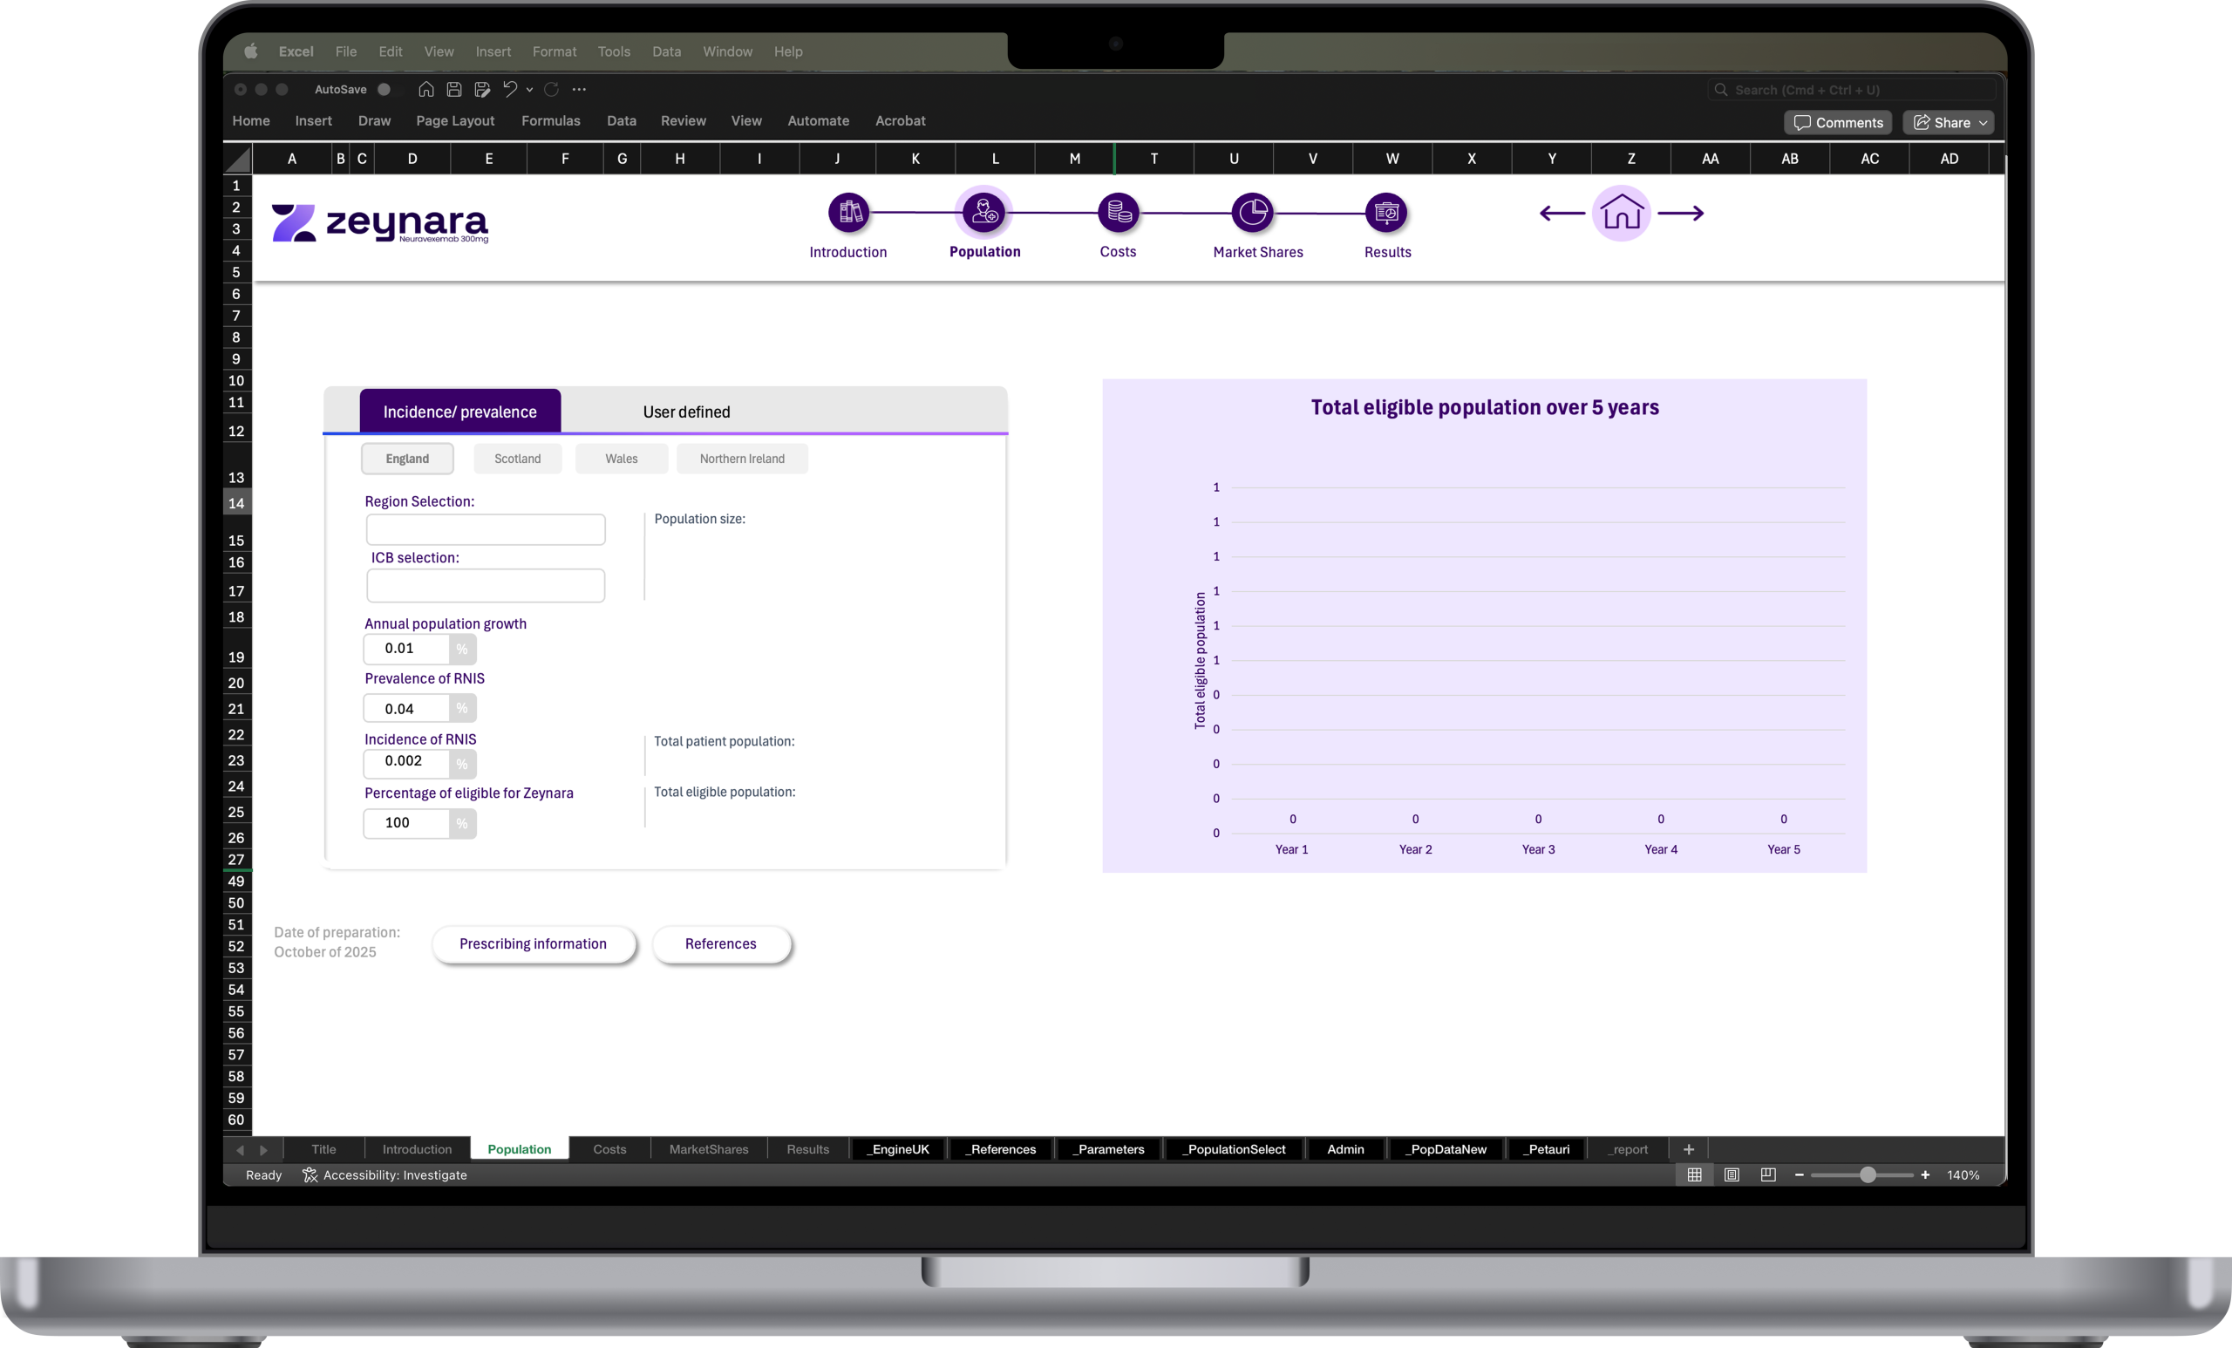Select the Scotland region option
This screenshot has height=1348, width=2232.
click(x=517, y=460)
